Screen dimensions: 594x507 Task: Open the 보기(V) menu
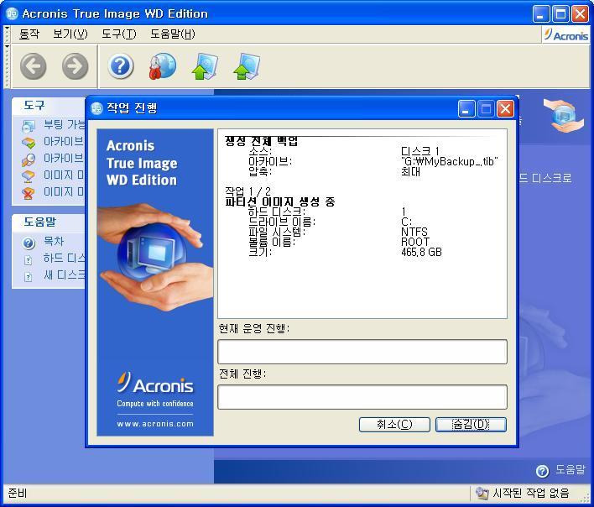(70, 34)
